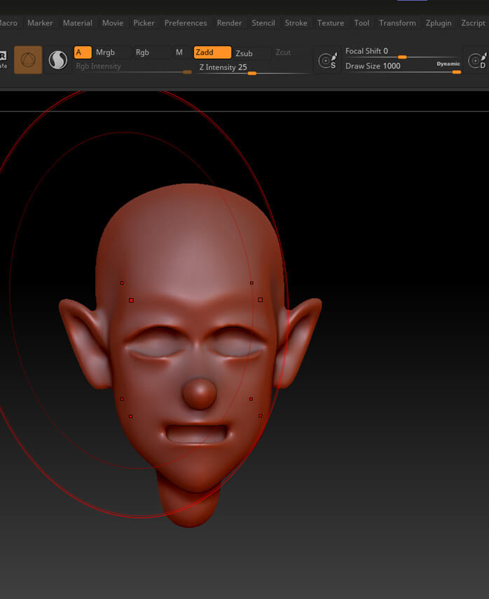Toggle the A button in the toolbar
Screen dimensions: 489x599
click(82, 53)
